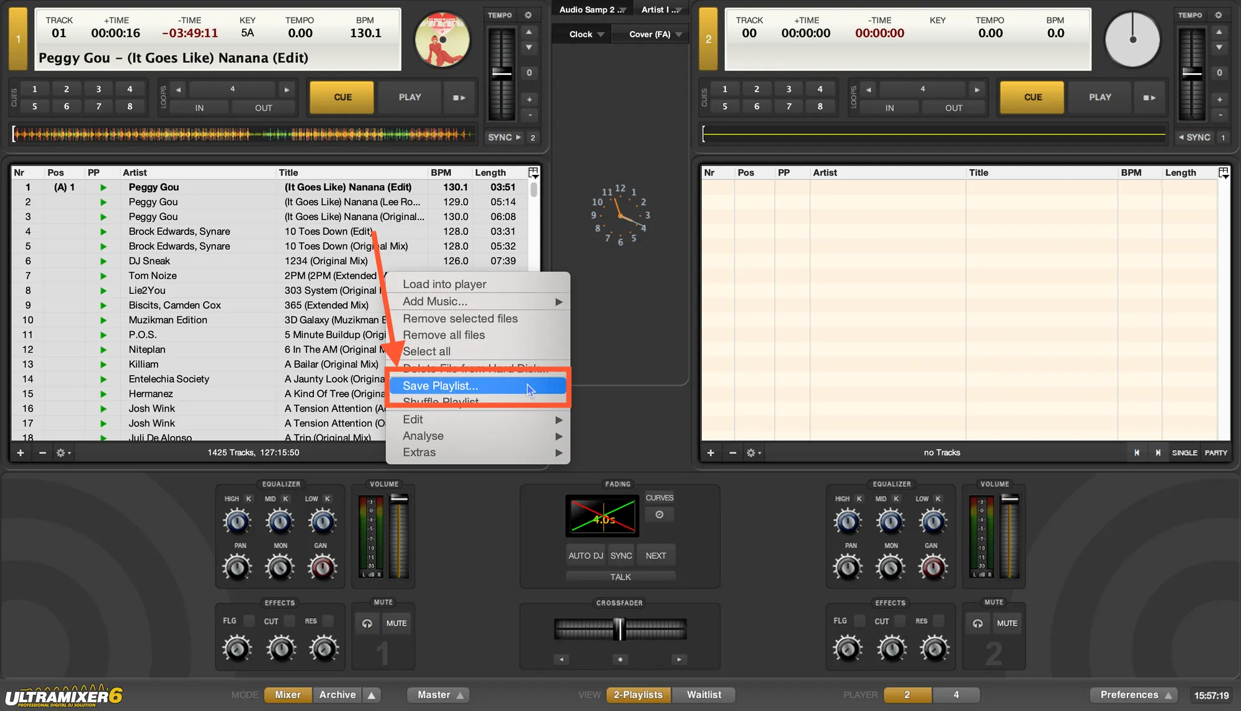The height and width of the screenshot is (711, 1241).
Task: Switch to the Waitlist view
Action: click(x=704, y=696)
